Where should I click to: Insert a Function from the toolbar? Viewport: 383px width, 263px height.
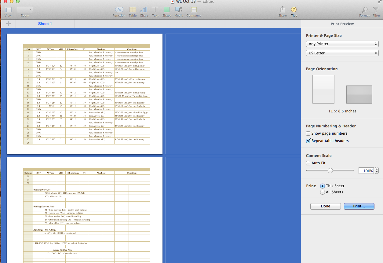[119, 9]
